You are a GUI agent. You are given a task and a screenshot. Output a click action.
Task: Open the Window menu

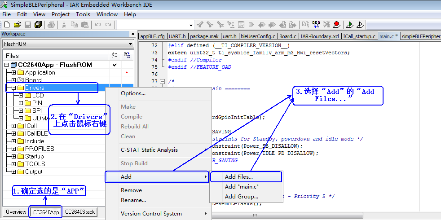pyautogui.click(x=107, y=14)
